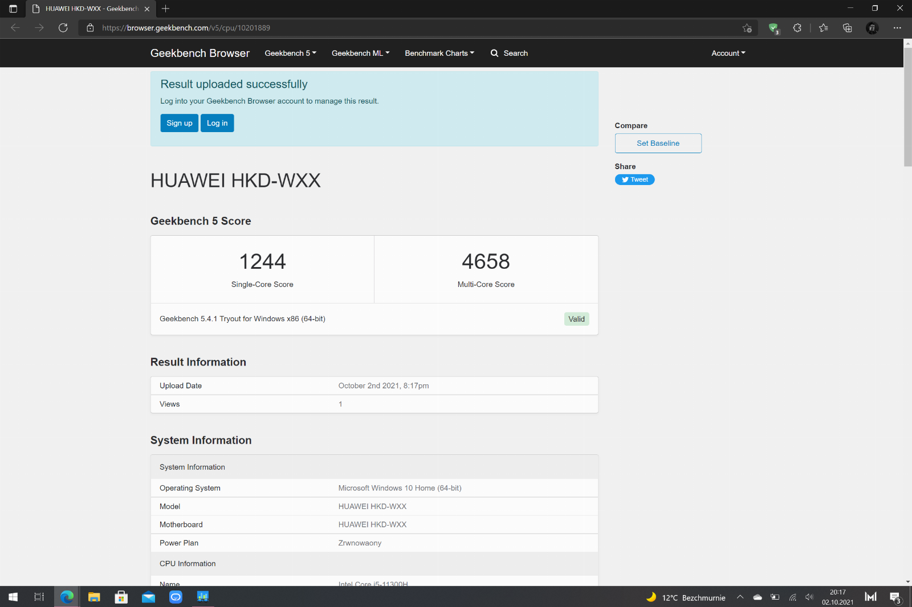Select the single-core score 1244
912x607 pixels.
click(x=262, y=261)
